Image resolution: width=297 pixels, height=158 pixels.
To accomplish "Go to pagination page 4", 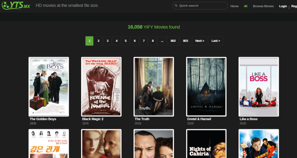I will [x=116, y=41].
